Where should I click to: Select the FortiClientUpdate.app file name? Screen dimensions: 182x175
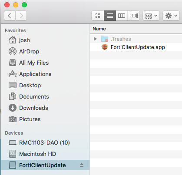pos(138,47)
